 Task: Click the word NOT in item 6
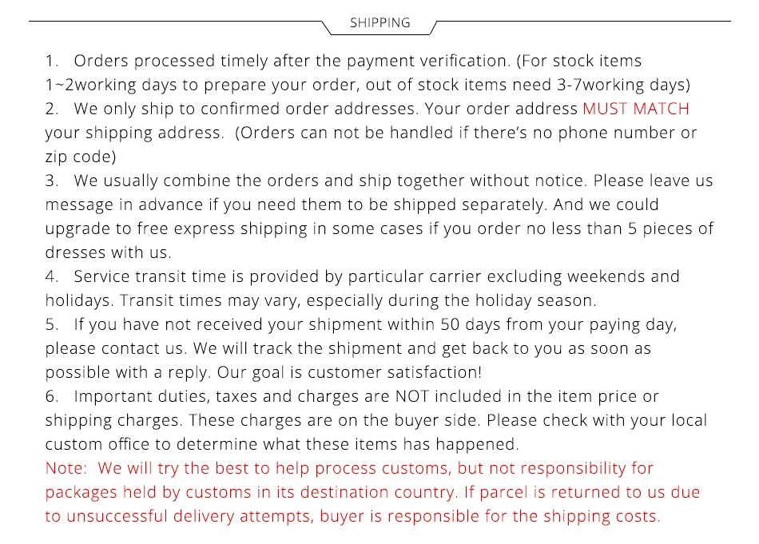click(x=414, y=396)
